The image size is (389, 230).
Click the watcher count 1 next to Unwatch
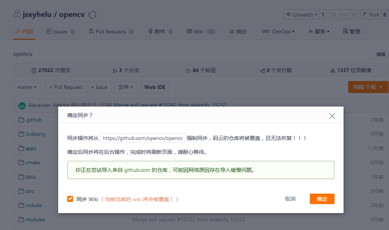click(323, 15)
